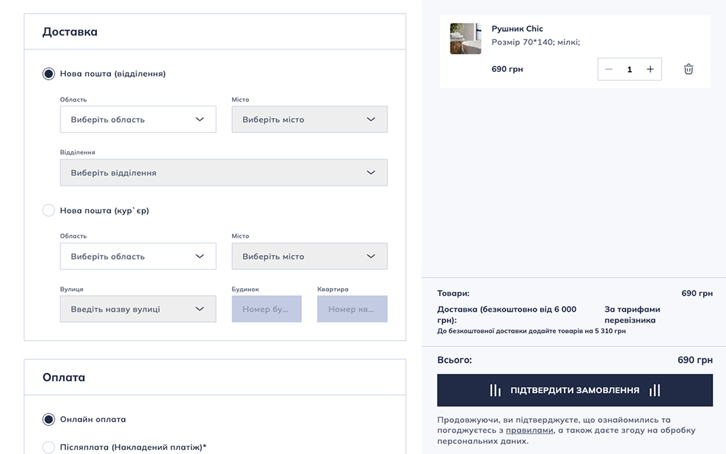The image size is (726, 454).
Task: Click the quantity value field showing 1
Action: click(630, 69)
